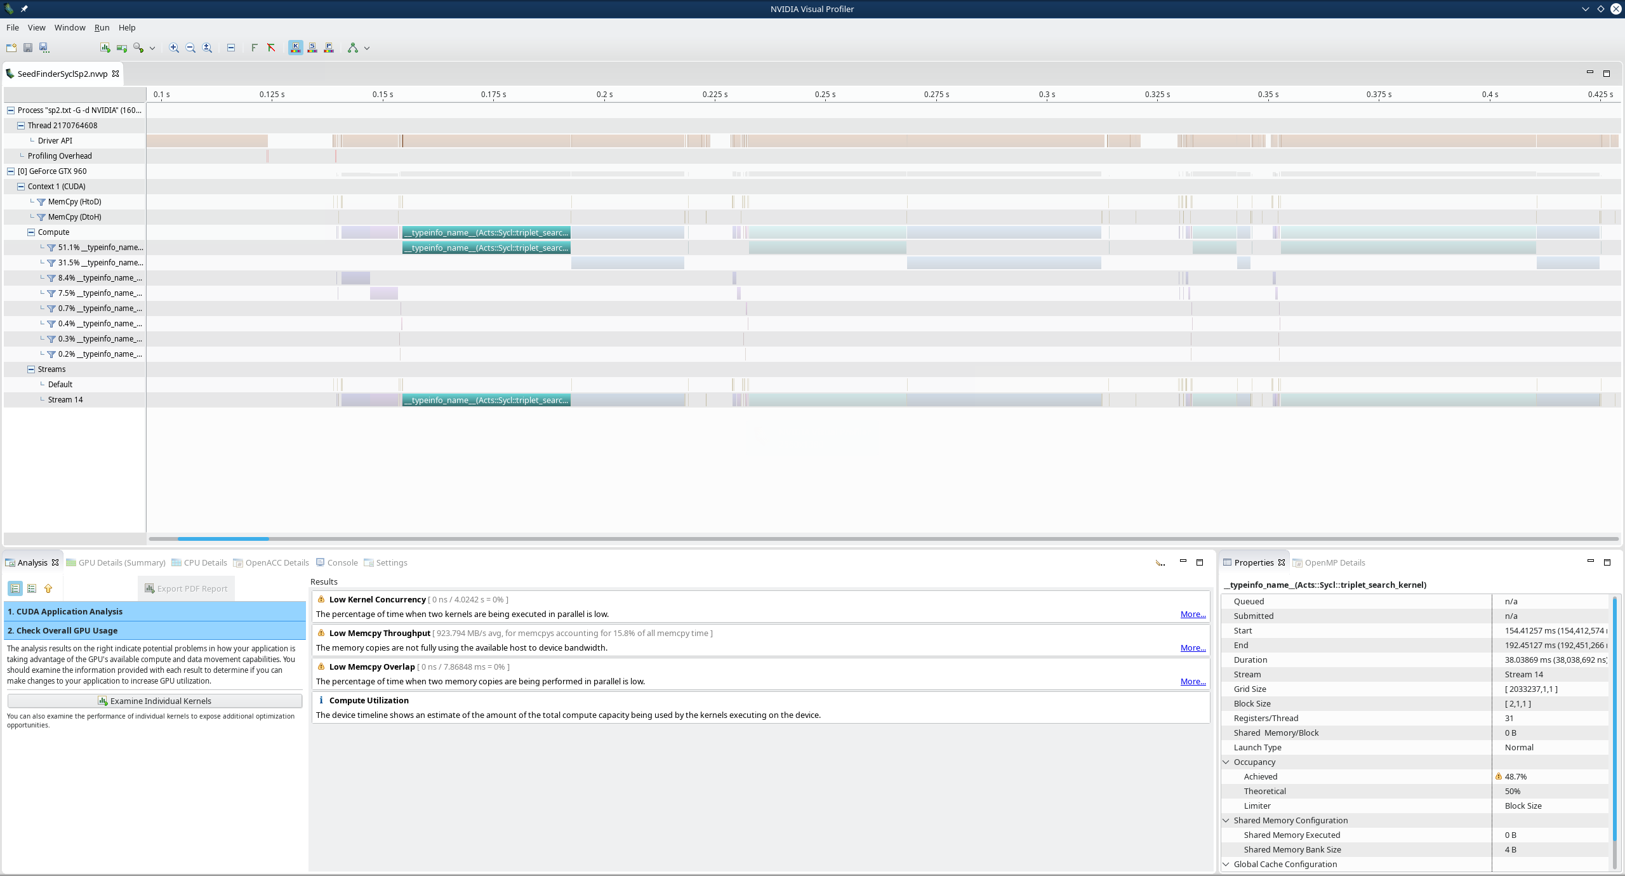The image size is (1625, 876).
Task: Switch to OpenACC Details tab
Action: point(271,562)
